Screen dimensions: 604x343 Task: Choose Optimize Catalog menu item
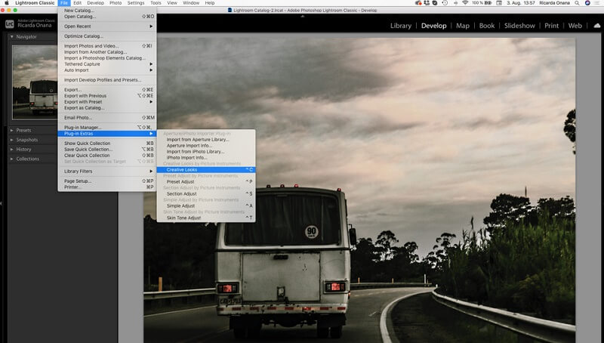[107, 36]
